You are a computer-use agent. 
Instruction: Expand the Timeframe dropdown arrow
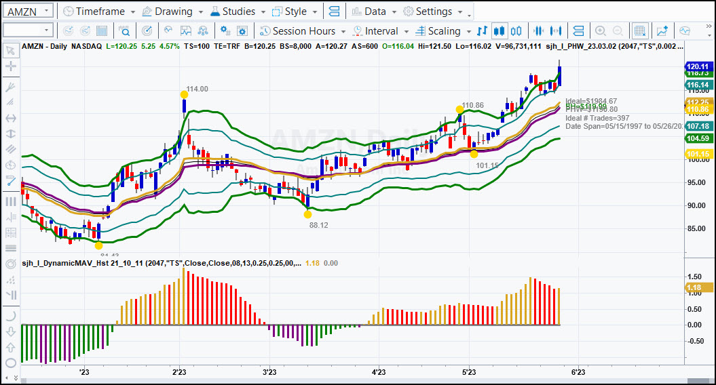coord(132,12)
